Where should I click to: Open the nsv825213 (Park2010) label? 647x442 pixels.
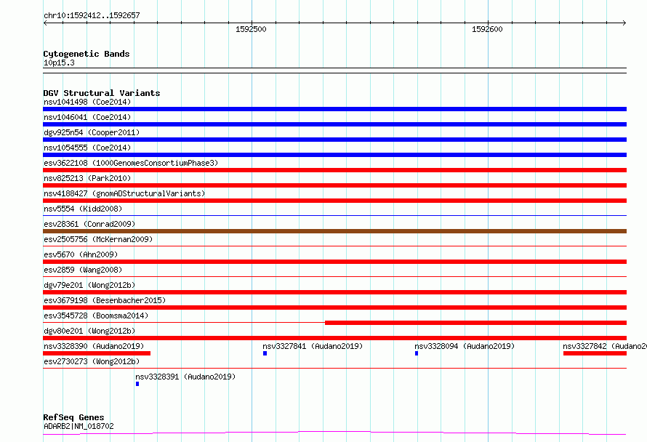[x=87, y=178]
